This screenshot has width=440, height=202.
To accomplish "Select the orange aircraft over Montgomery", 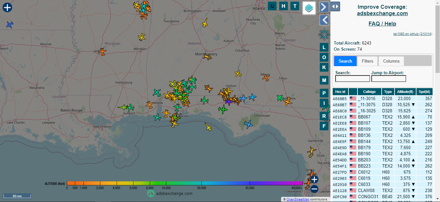I will [207, 57].
